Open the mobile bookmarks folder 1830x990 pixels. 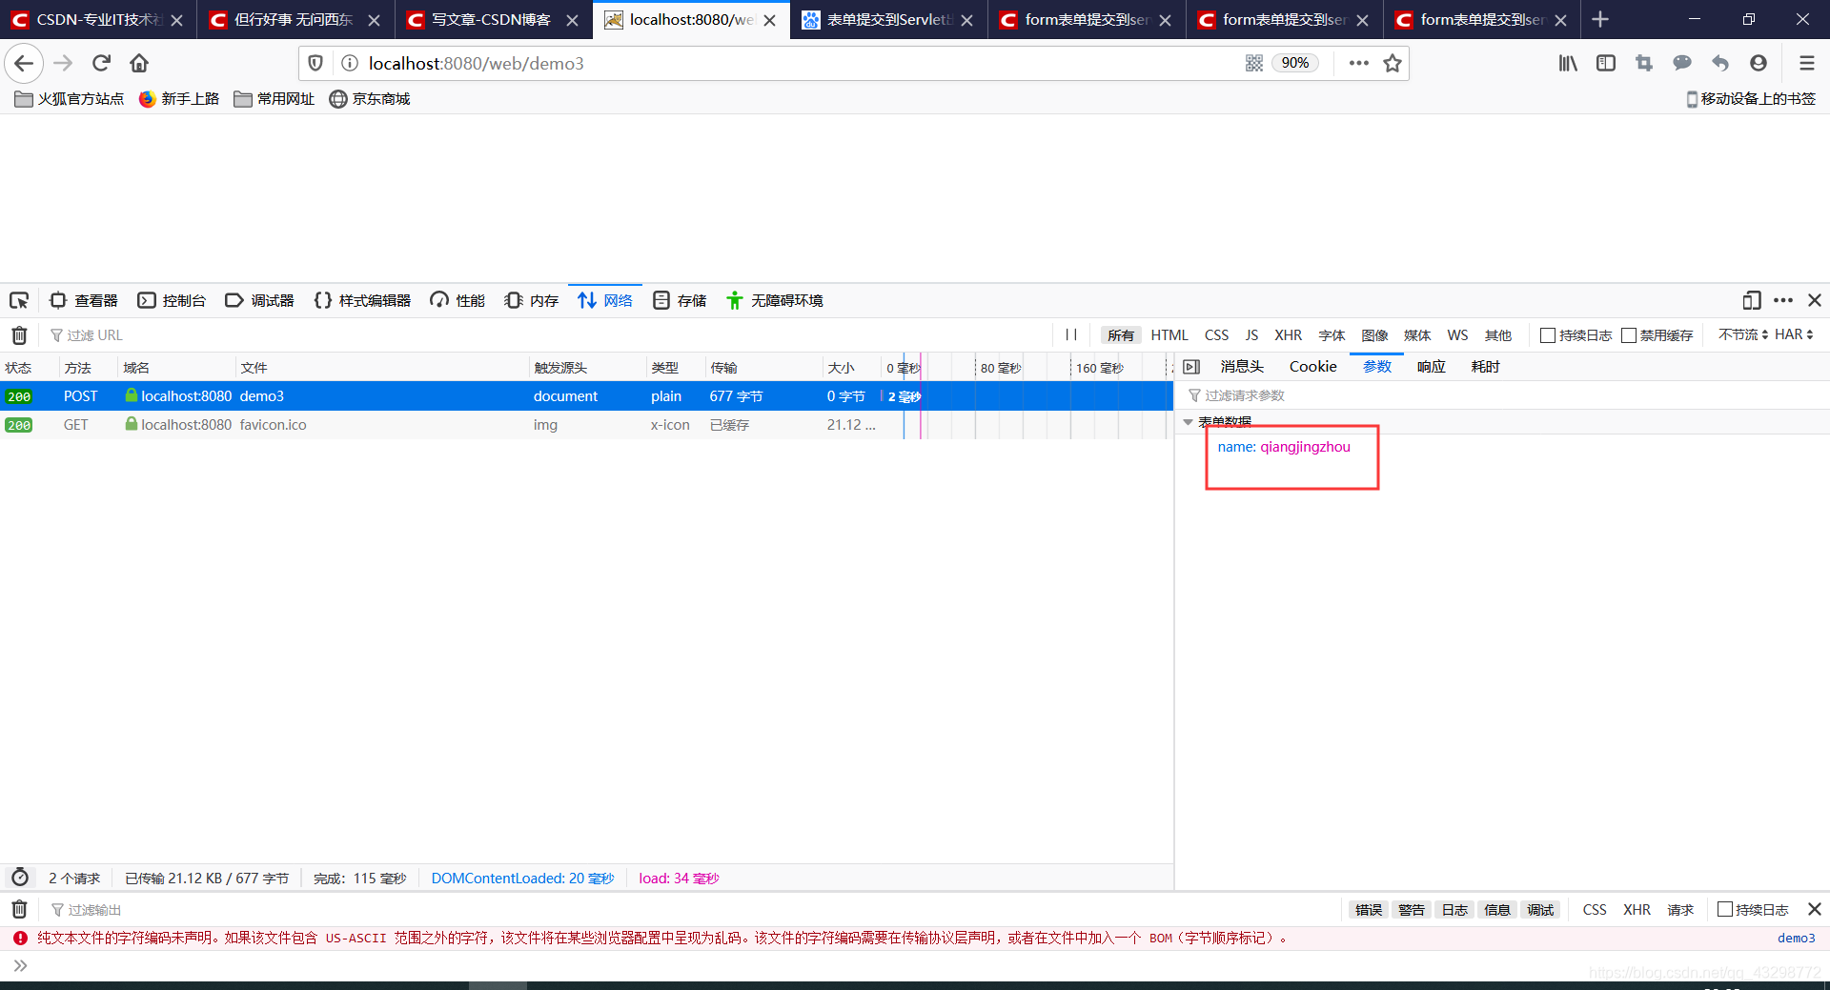pyautogui.click(x=1751, y=99)
